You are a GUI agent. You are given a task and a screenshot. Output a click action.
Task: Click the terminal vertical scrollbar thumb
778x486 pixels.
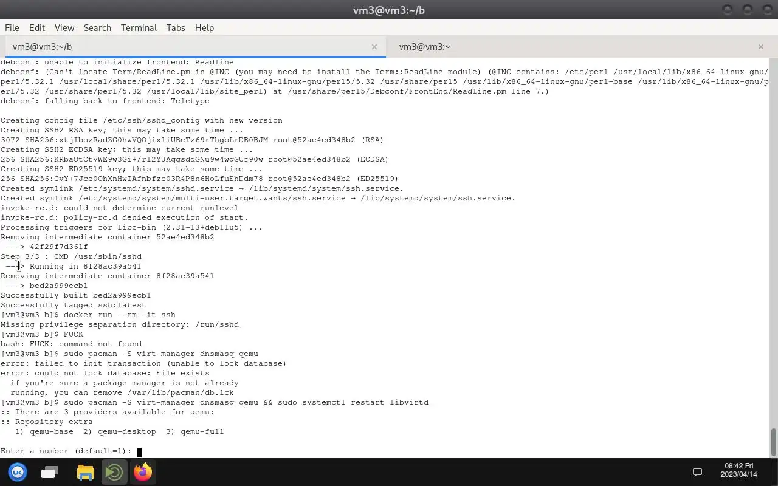click(x=774, y=442)
